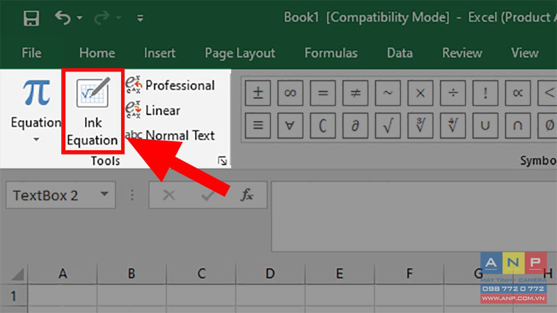Go to the Formulas tab
The image size is (557, 313).
click(331, 53)
